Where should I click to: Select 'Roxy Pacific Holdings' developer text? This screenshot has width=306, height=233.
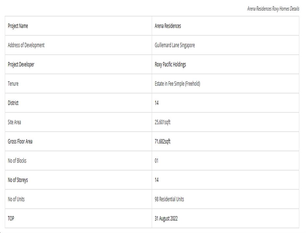coord(170,65)
